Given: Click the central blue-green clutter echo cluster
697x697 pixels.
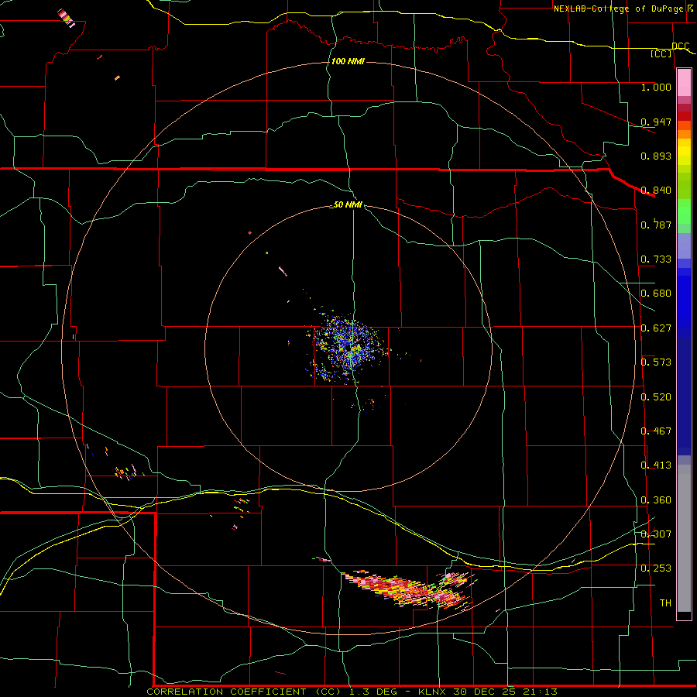Looking at the screenshot, I should point(349,349).
